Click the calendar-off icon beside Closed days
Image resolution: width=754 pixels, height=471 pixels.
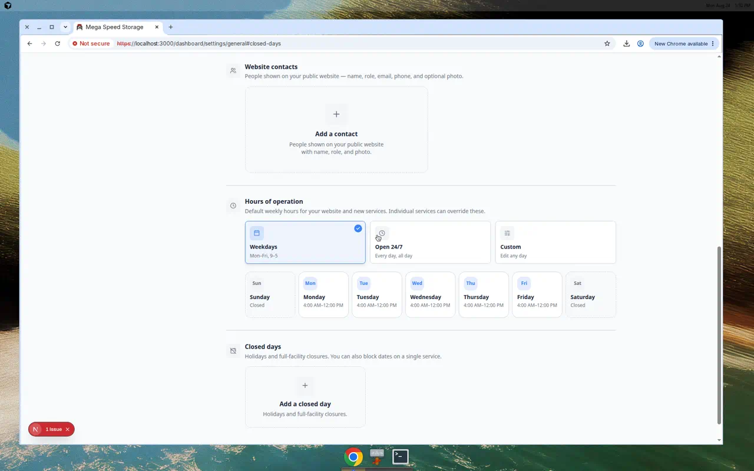point(233,351)
